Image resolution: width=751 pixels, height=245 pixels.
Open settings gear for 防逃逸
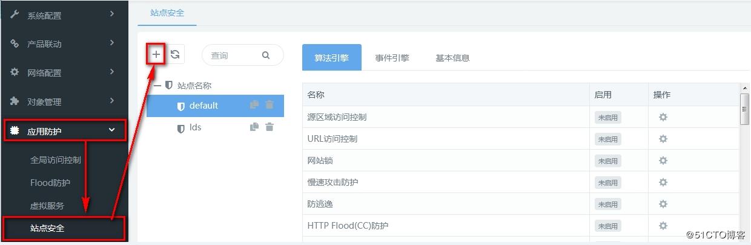tap(663, 204)
